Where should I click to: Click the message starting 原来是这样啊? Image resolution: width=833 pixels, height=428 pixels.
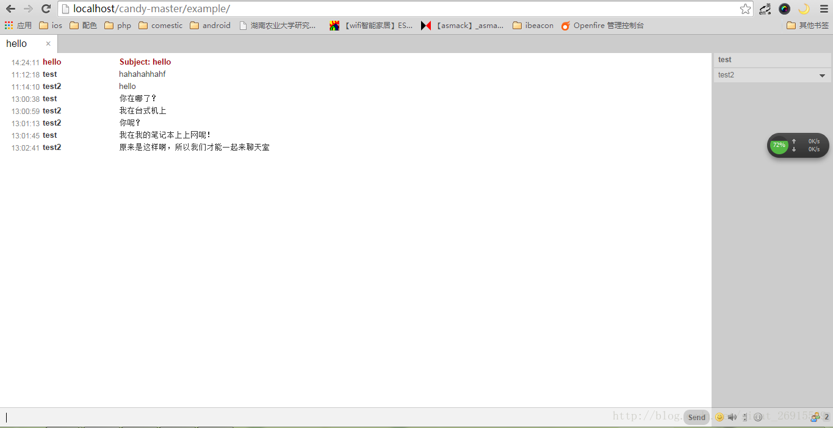pos(194,148)
